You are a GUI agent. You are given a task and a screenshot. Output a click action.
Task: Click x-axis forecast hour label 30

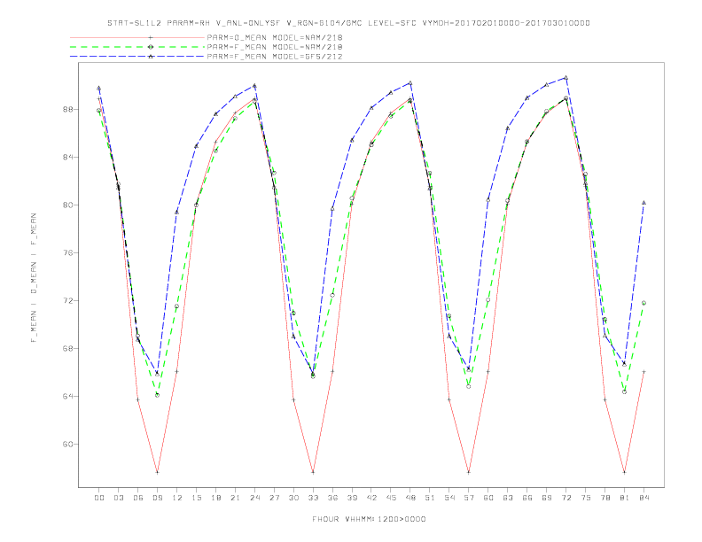[x=293, y=498]
